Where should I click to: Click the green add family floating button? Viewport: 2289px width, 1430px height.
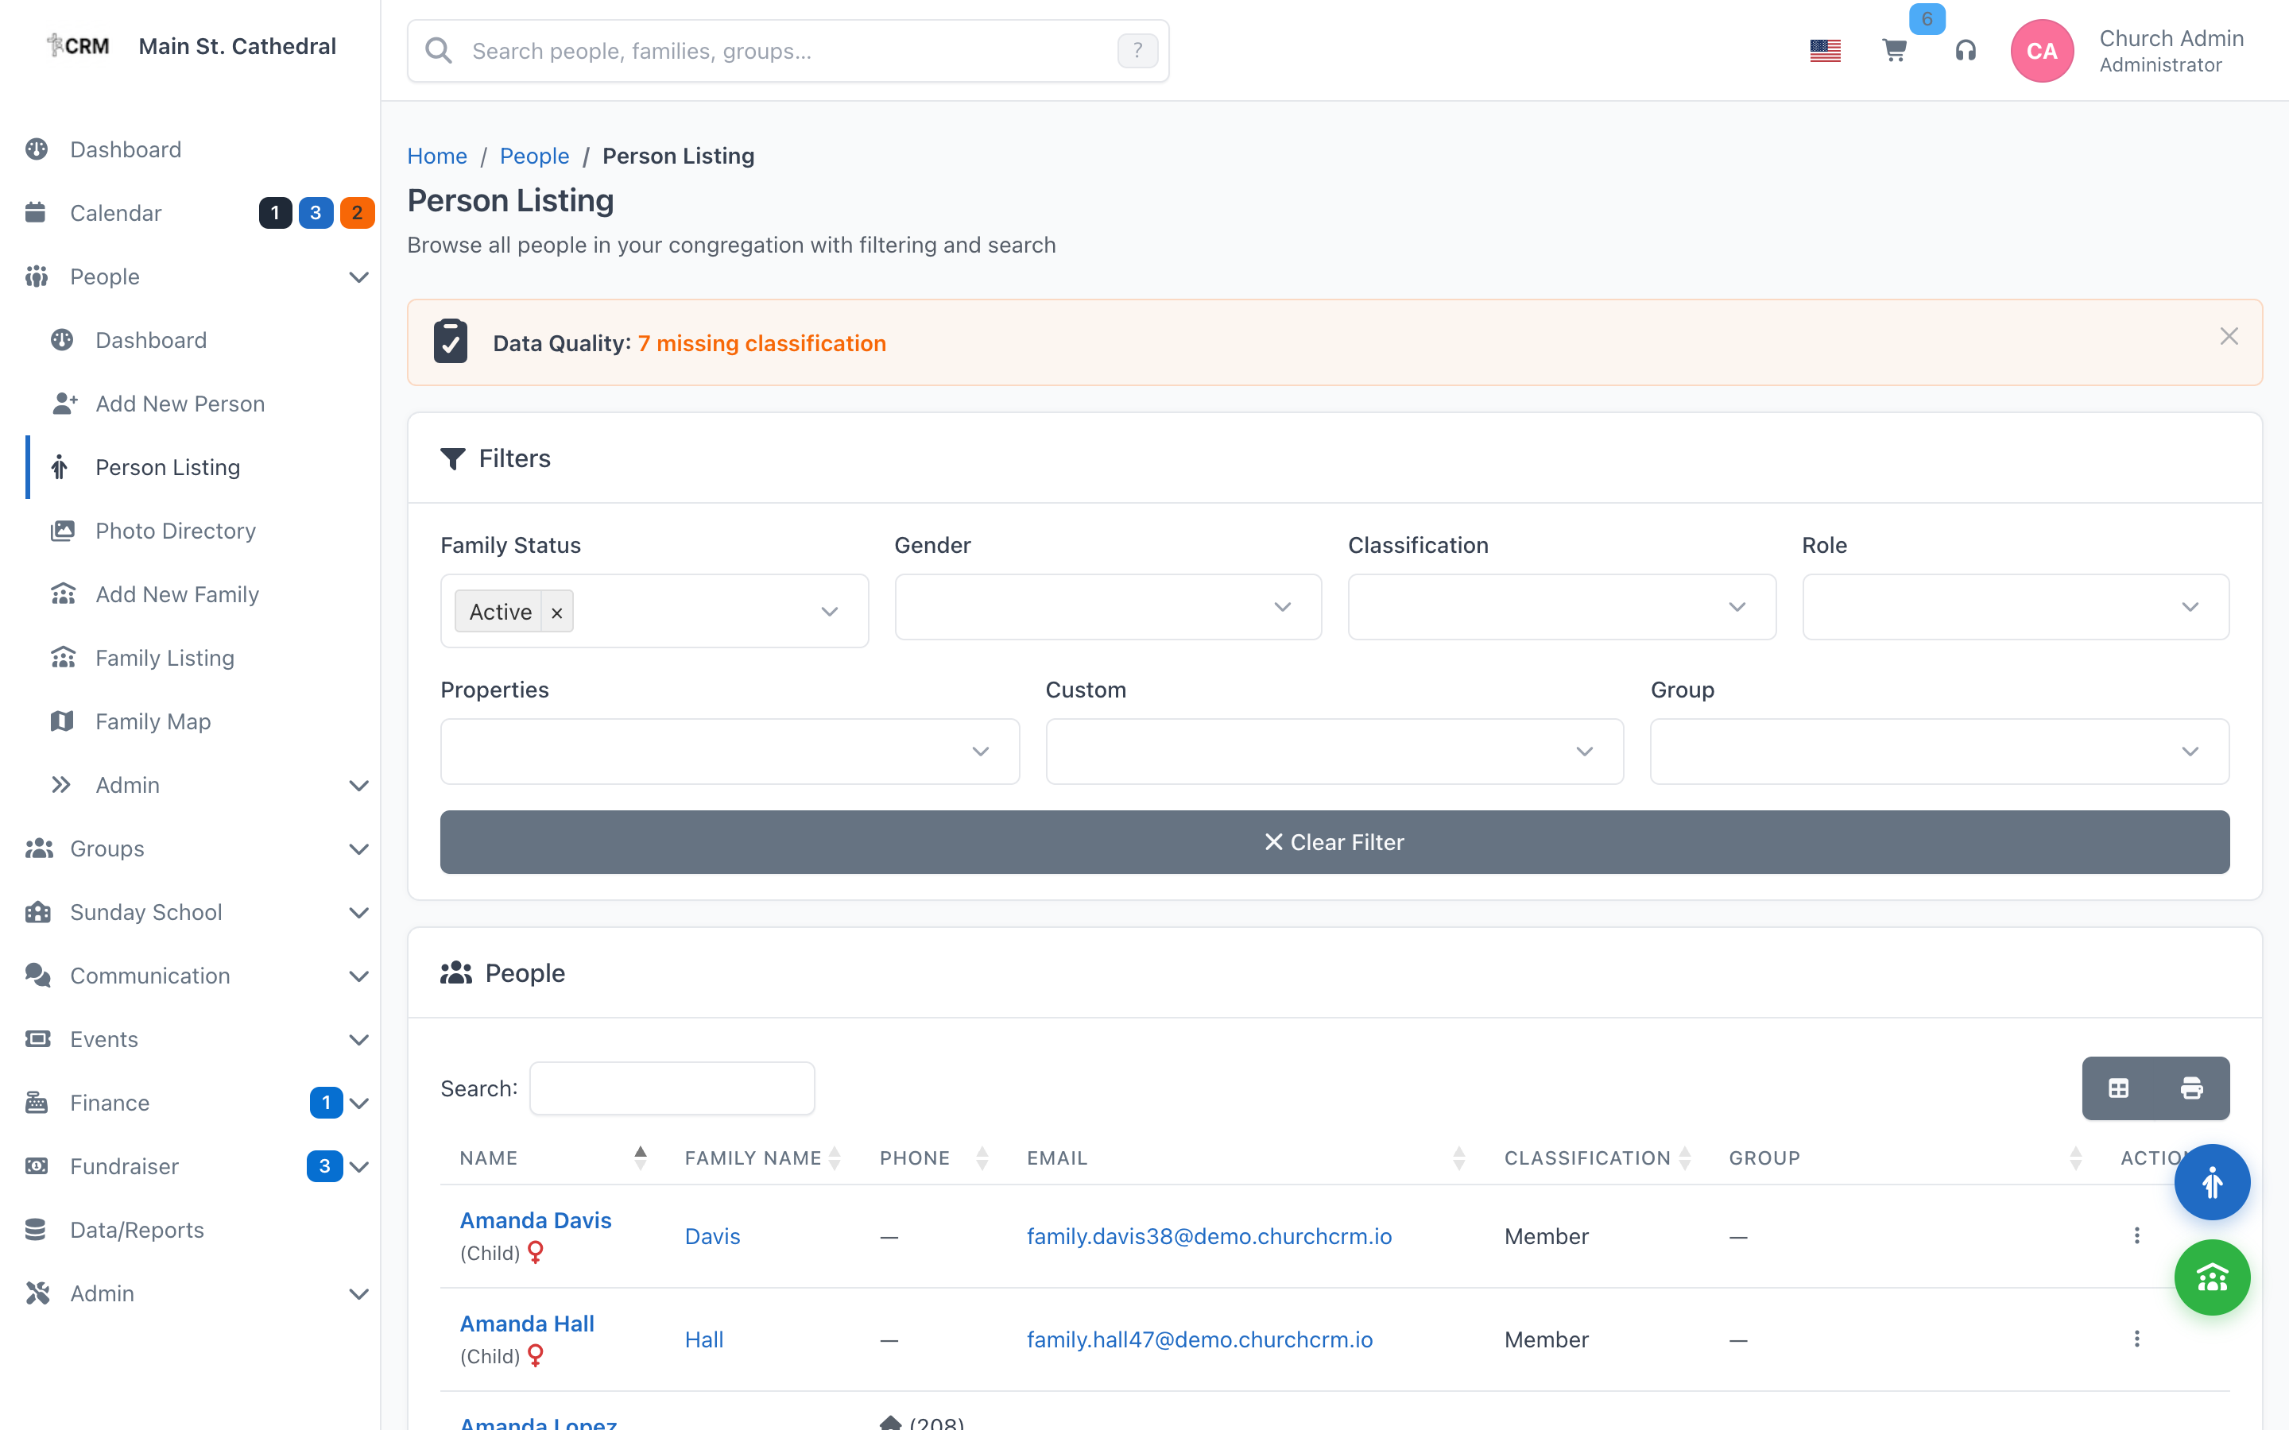2211,1277
